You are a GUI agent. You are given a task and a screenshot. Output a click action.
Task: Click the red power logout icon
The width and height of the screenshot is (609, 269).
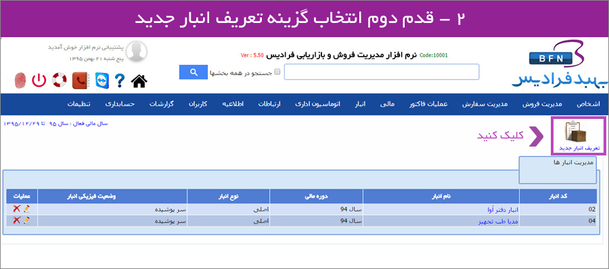coord(39,80)
